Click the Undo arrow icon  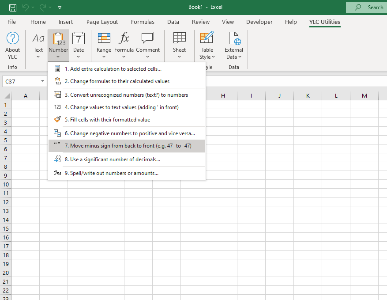coord(26,8)
